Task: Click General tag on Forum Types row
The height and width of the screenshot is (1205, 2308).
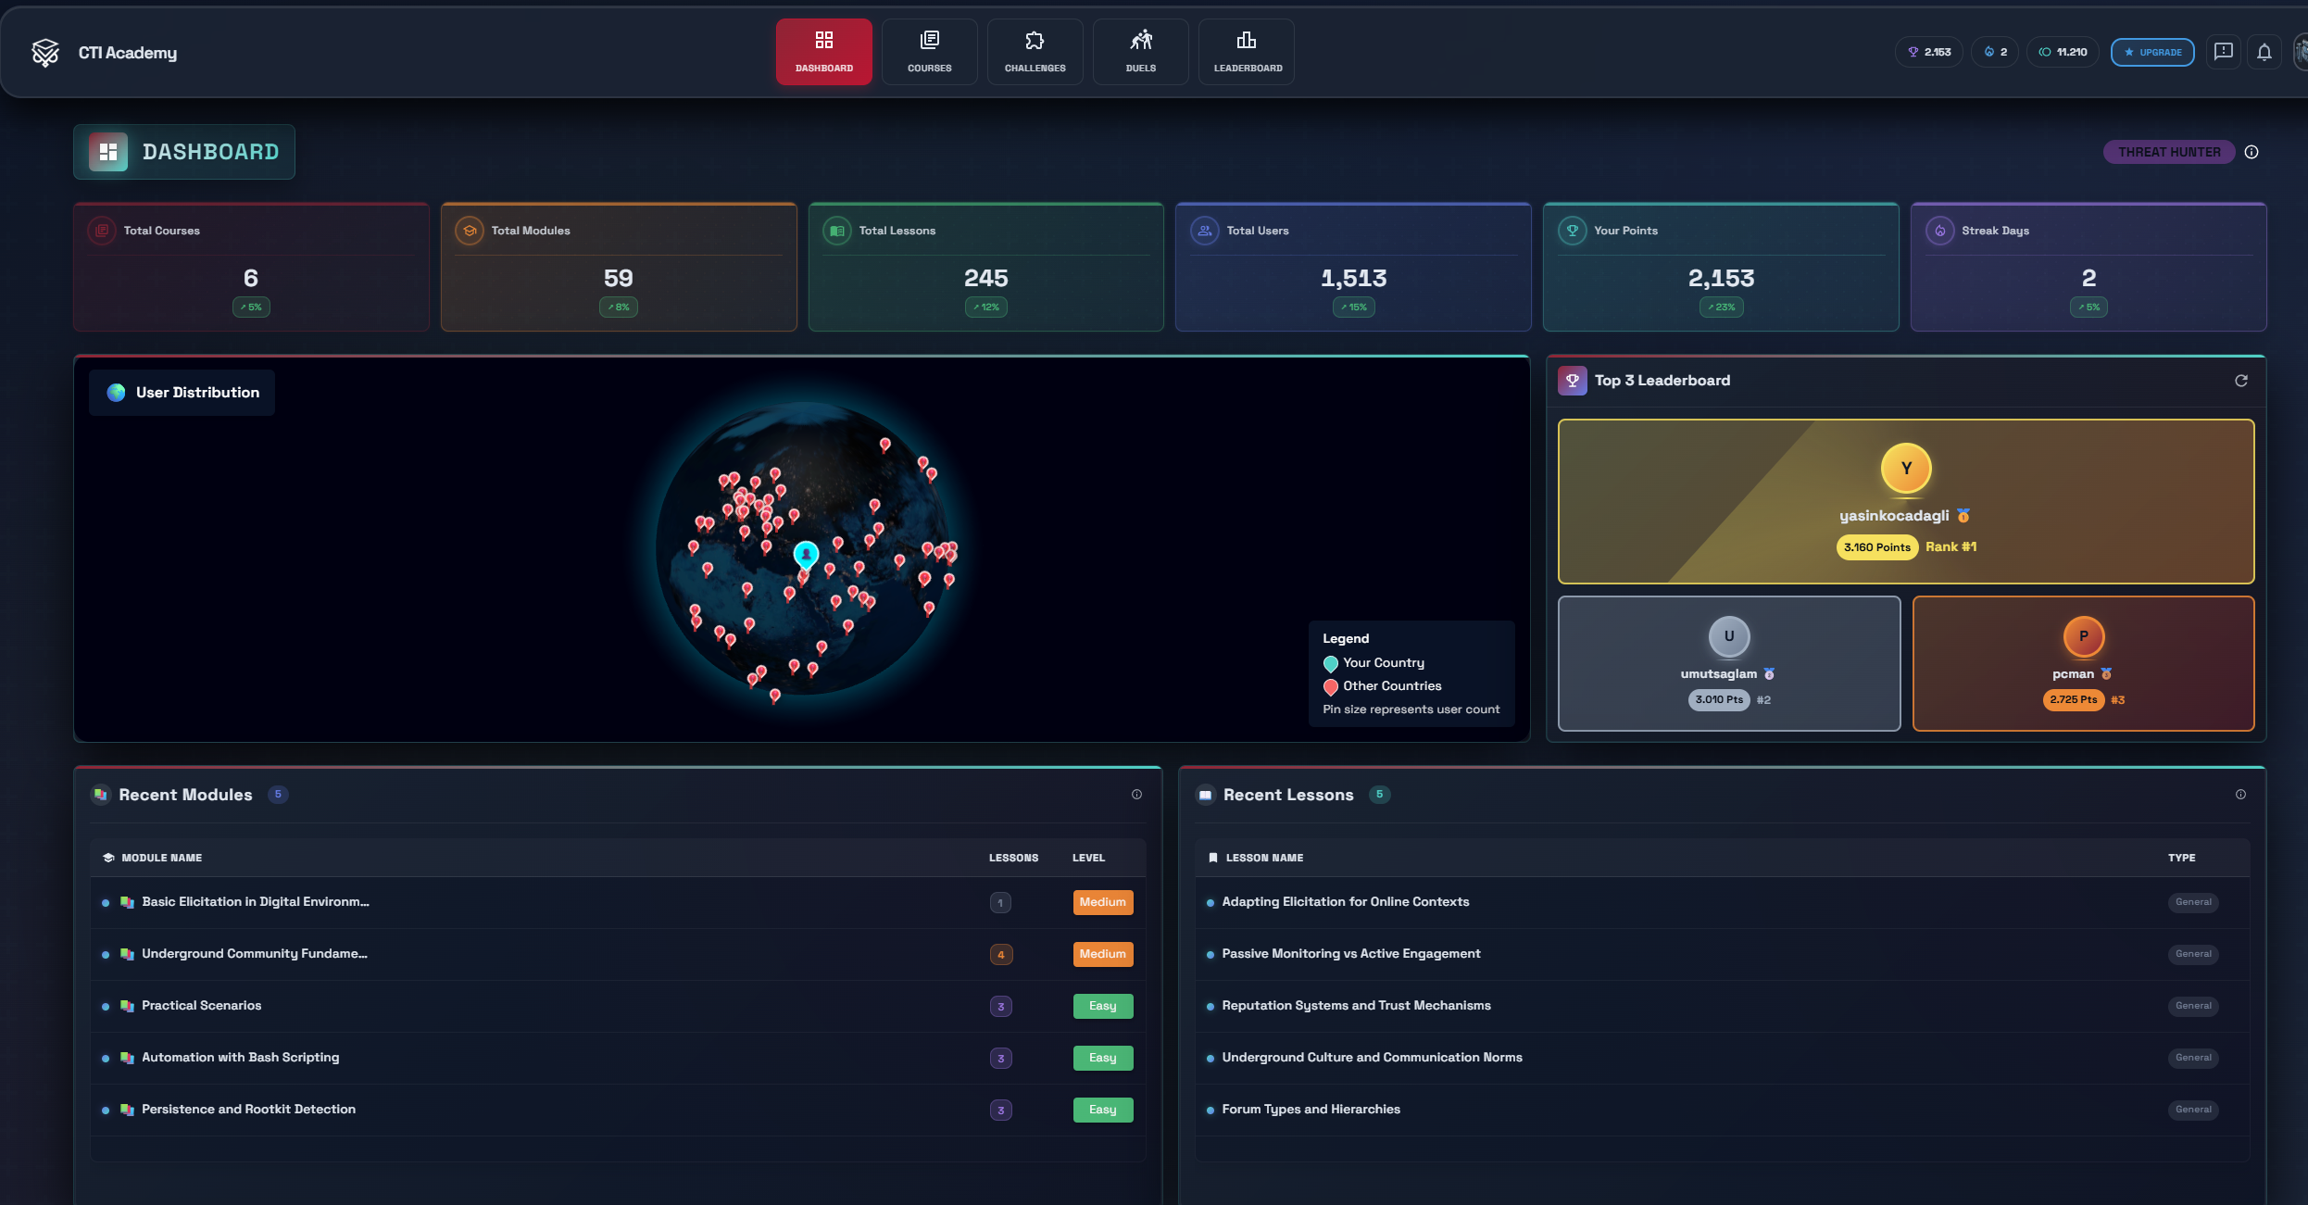Action: click(2193, 1110)
